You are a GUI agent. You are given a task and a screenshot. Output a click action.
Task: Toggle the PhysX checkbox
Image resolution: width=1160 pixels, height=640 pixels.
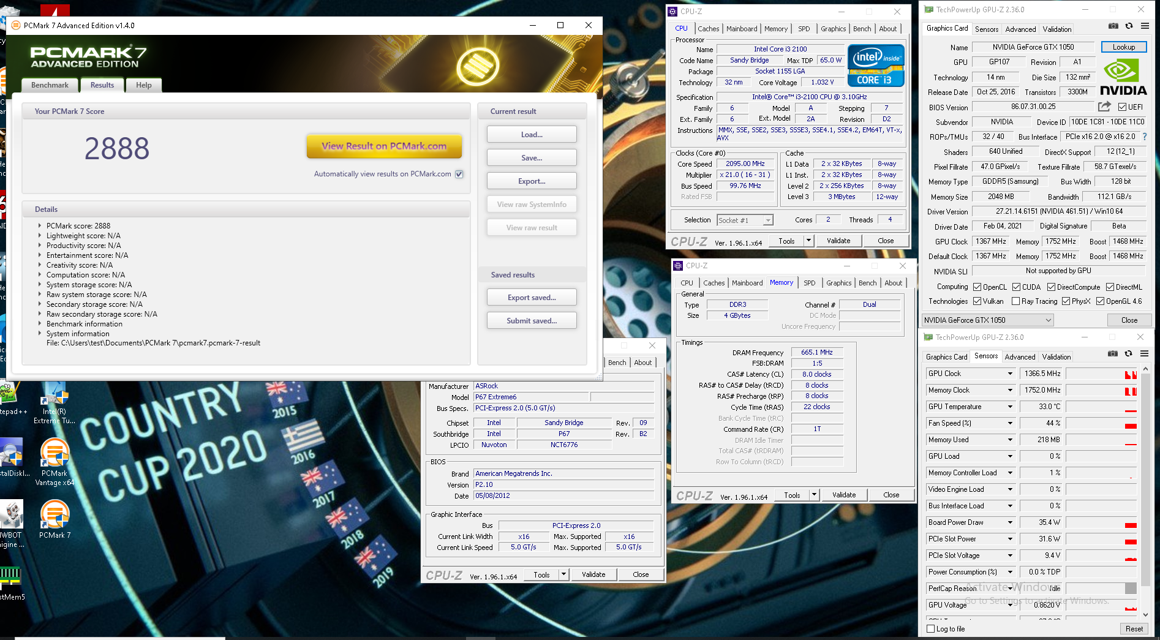[1066, 301]
